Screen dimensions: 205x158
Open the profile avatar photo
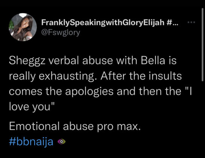pyautogui.click(x=23, y=27)
